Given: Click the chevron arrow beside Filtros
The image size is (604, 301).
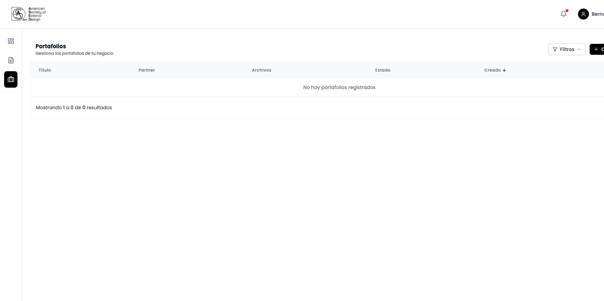Looking at the screenshot, I should [x=579, y=49].
